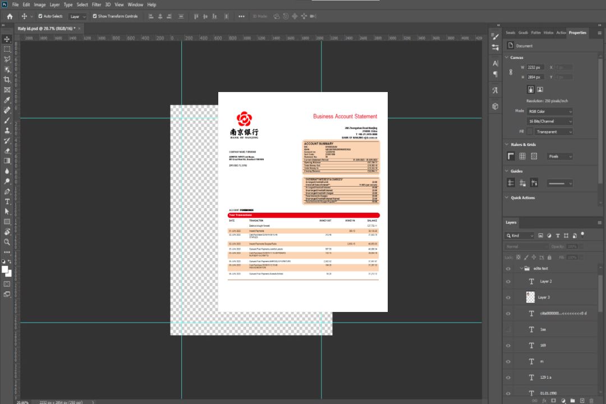
Task: Collapse the 'edite text' layer group
Action: [521, 268]
